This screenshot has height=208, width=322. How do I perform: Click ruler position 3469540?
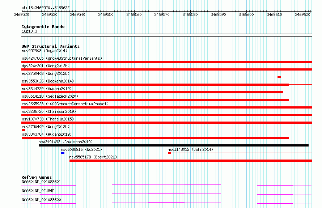[78, 14]
